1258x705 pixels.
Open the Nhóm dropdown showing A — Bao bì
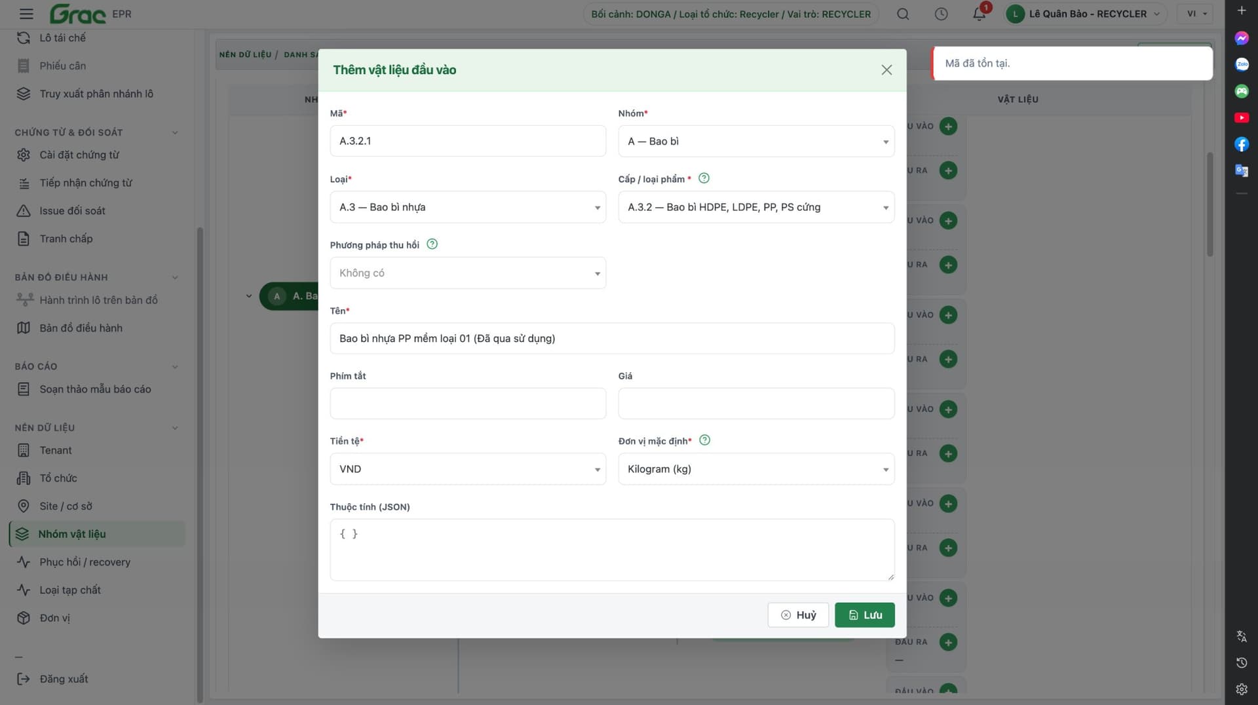click(x=756, y=141)
